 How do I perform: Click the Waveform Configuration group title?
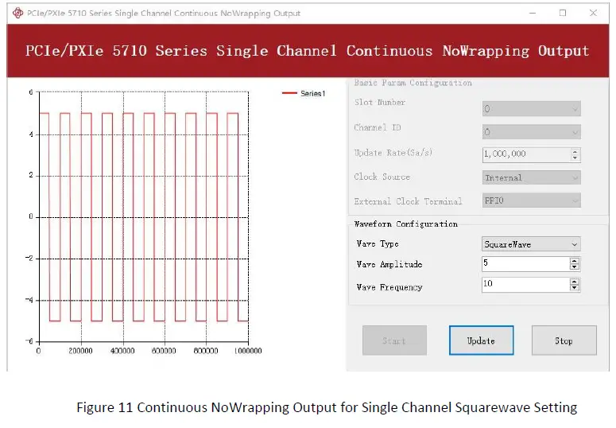pos(406,224)
